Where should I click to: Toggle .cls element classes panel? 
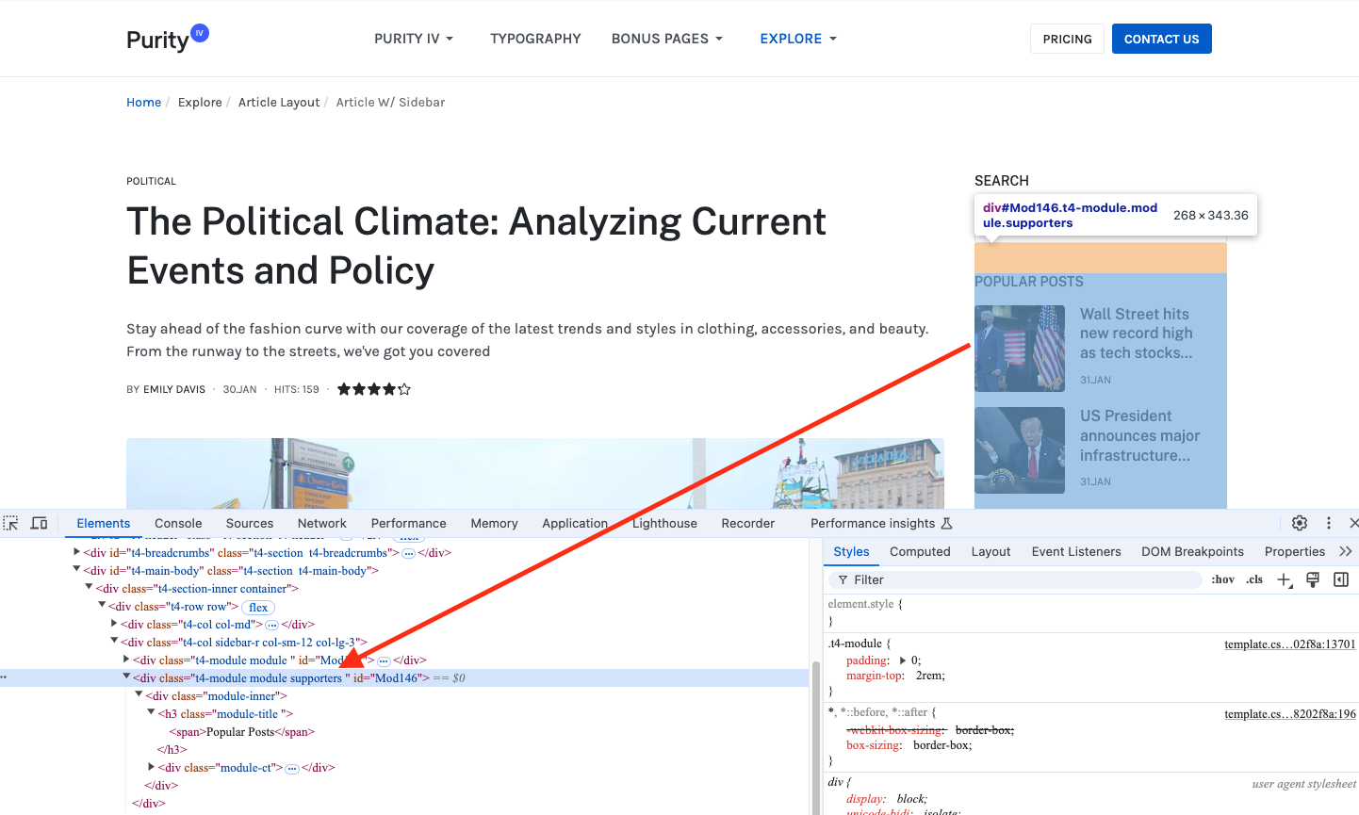[x=1254, y=579]
